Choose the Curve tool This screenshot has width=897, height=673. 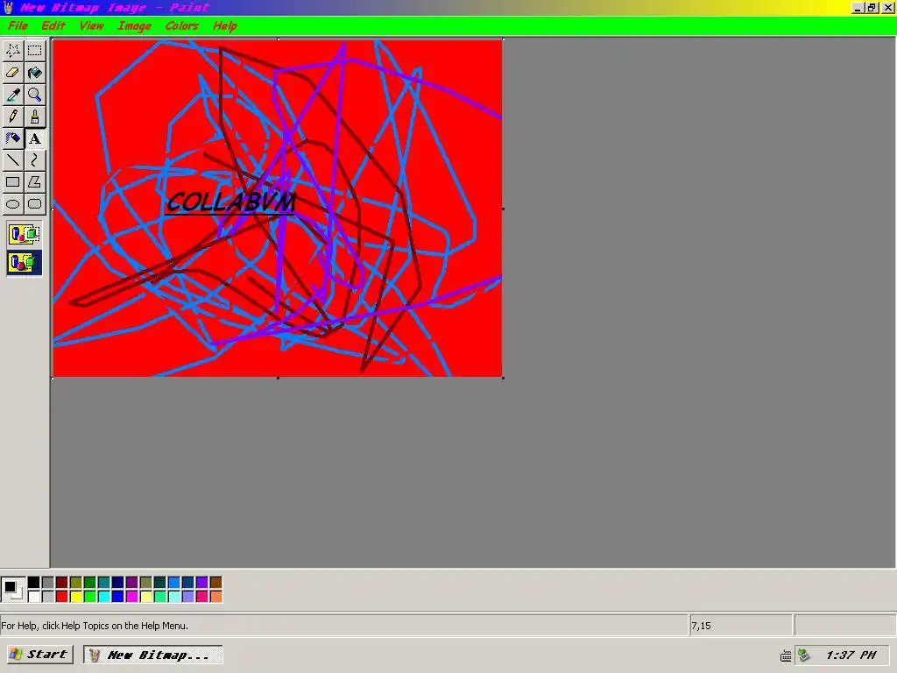[x=35, y=160]
